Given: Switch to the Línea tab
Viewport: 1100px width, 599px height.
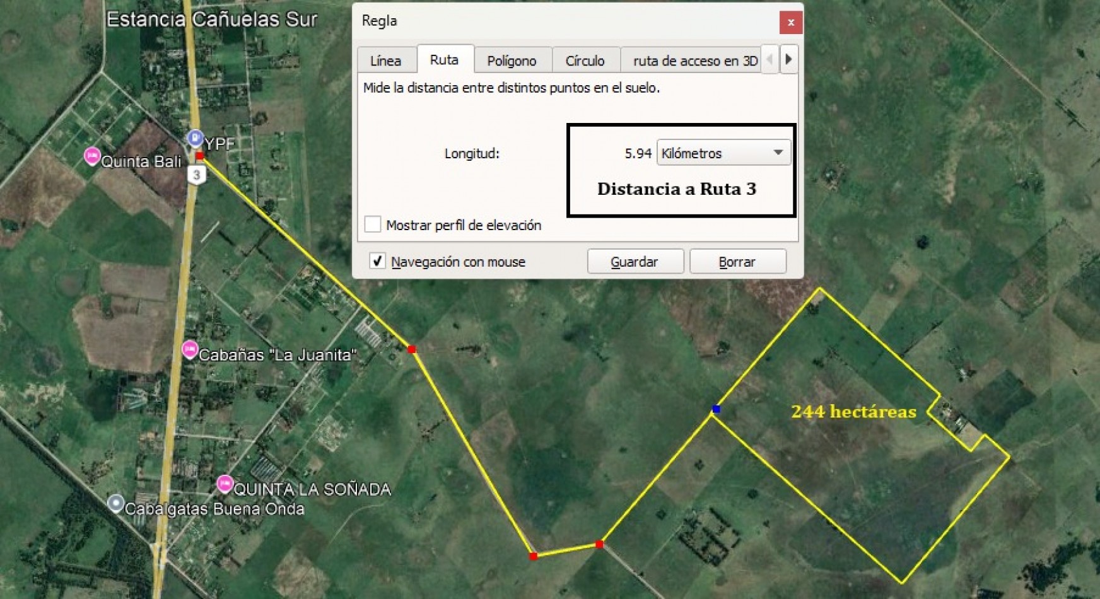Looking at the screenshot, I should point(386,61).
